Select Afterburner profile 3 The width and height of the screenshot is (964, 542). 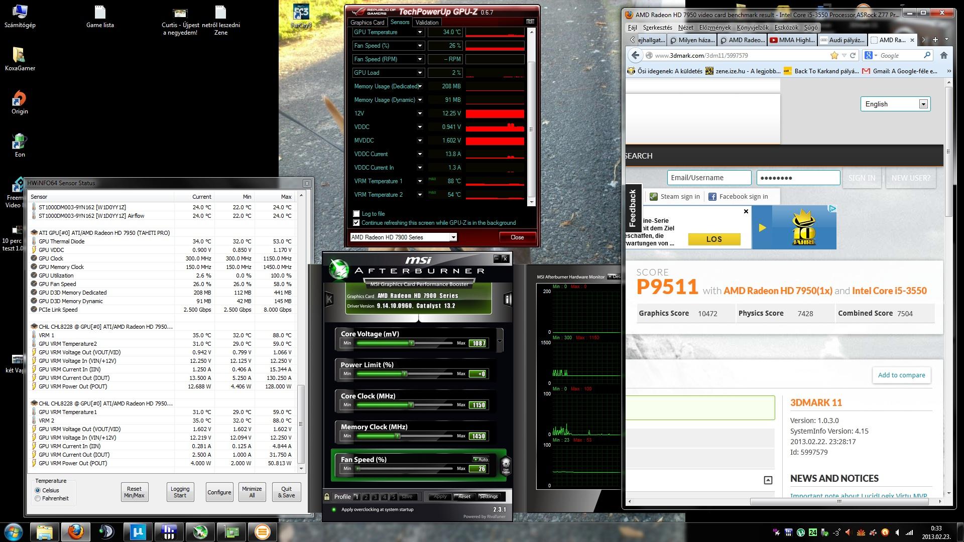(x=375, y=497)
